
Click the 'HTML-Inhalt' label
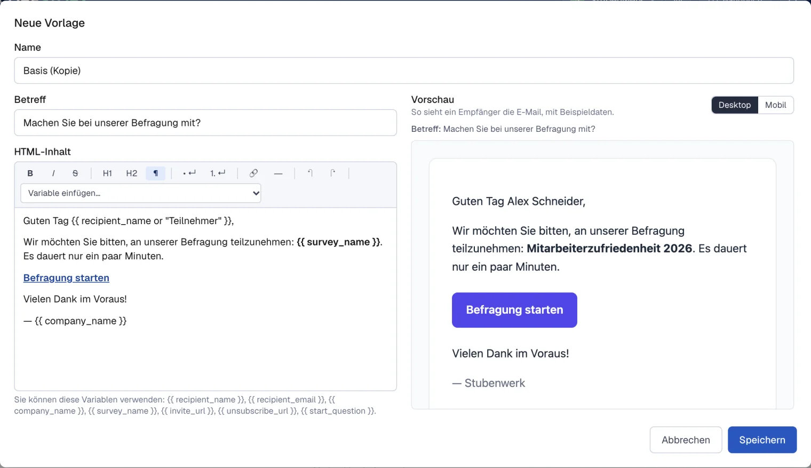tap(43, 152)
